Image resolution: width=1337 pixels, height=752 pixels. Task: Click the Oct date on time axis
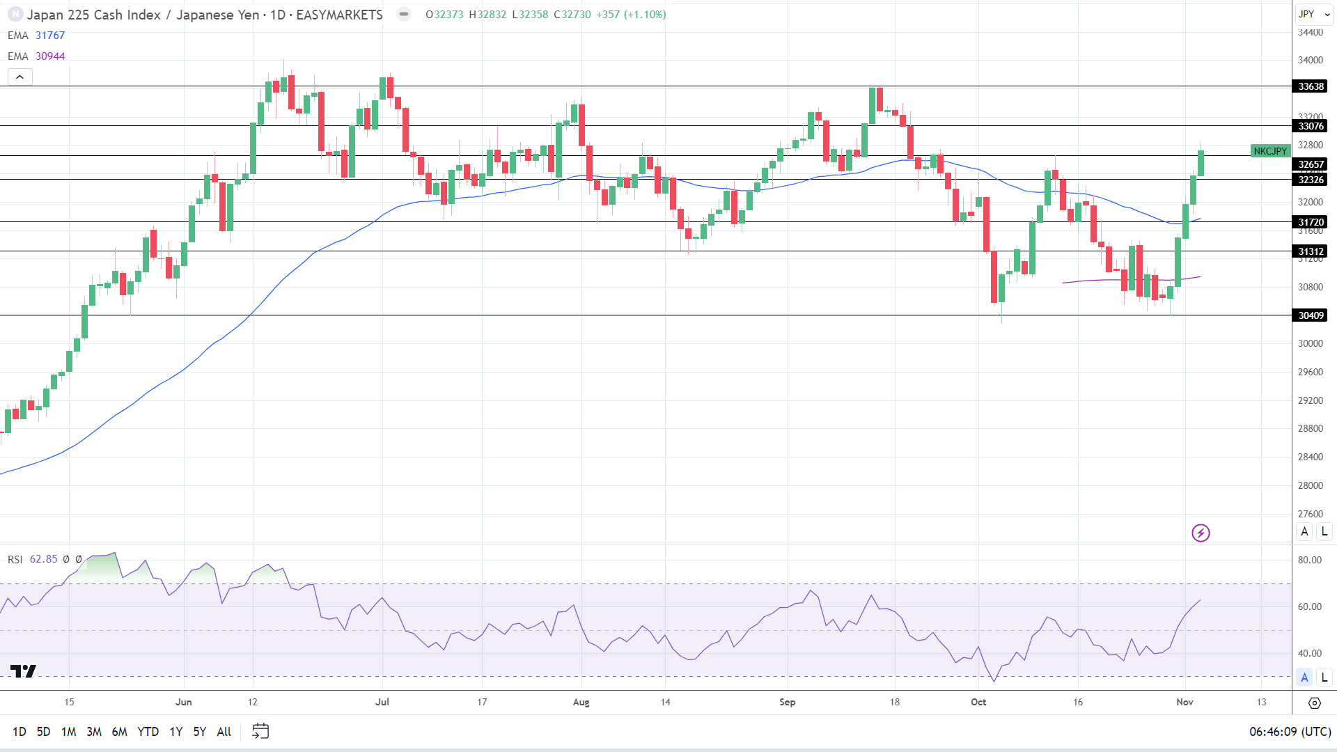click(x=978, y=702)
